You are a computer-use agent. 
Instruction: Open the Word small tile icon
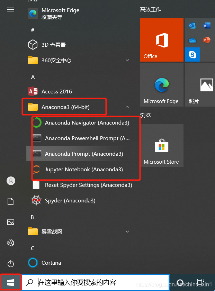coord(207,26)
